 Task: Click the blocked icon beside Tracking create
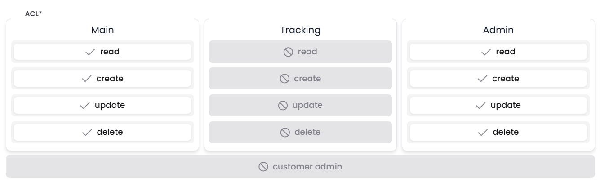tap(284, 79)
